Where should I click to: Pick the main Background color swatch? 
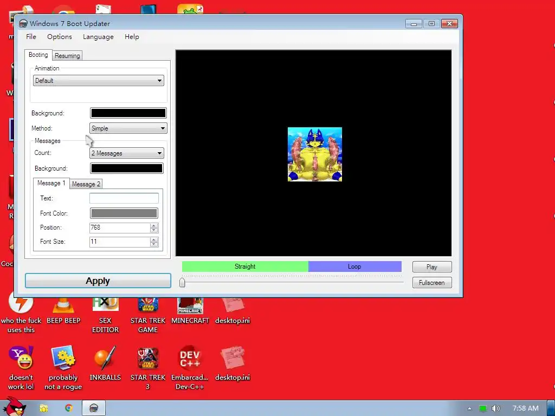point(128,113)
